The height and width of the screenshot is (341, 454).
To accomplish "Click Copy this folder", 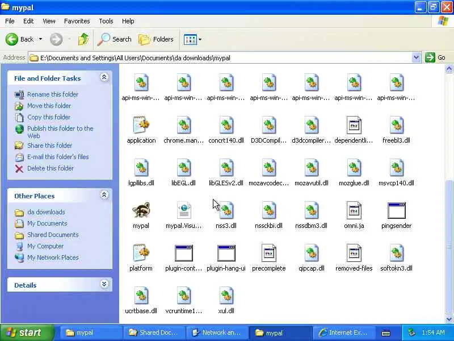I will coord(49,117).
